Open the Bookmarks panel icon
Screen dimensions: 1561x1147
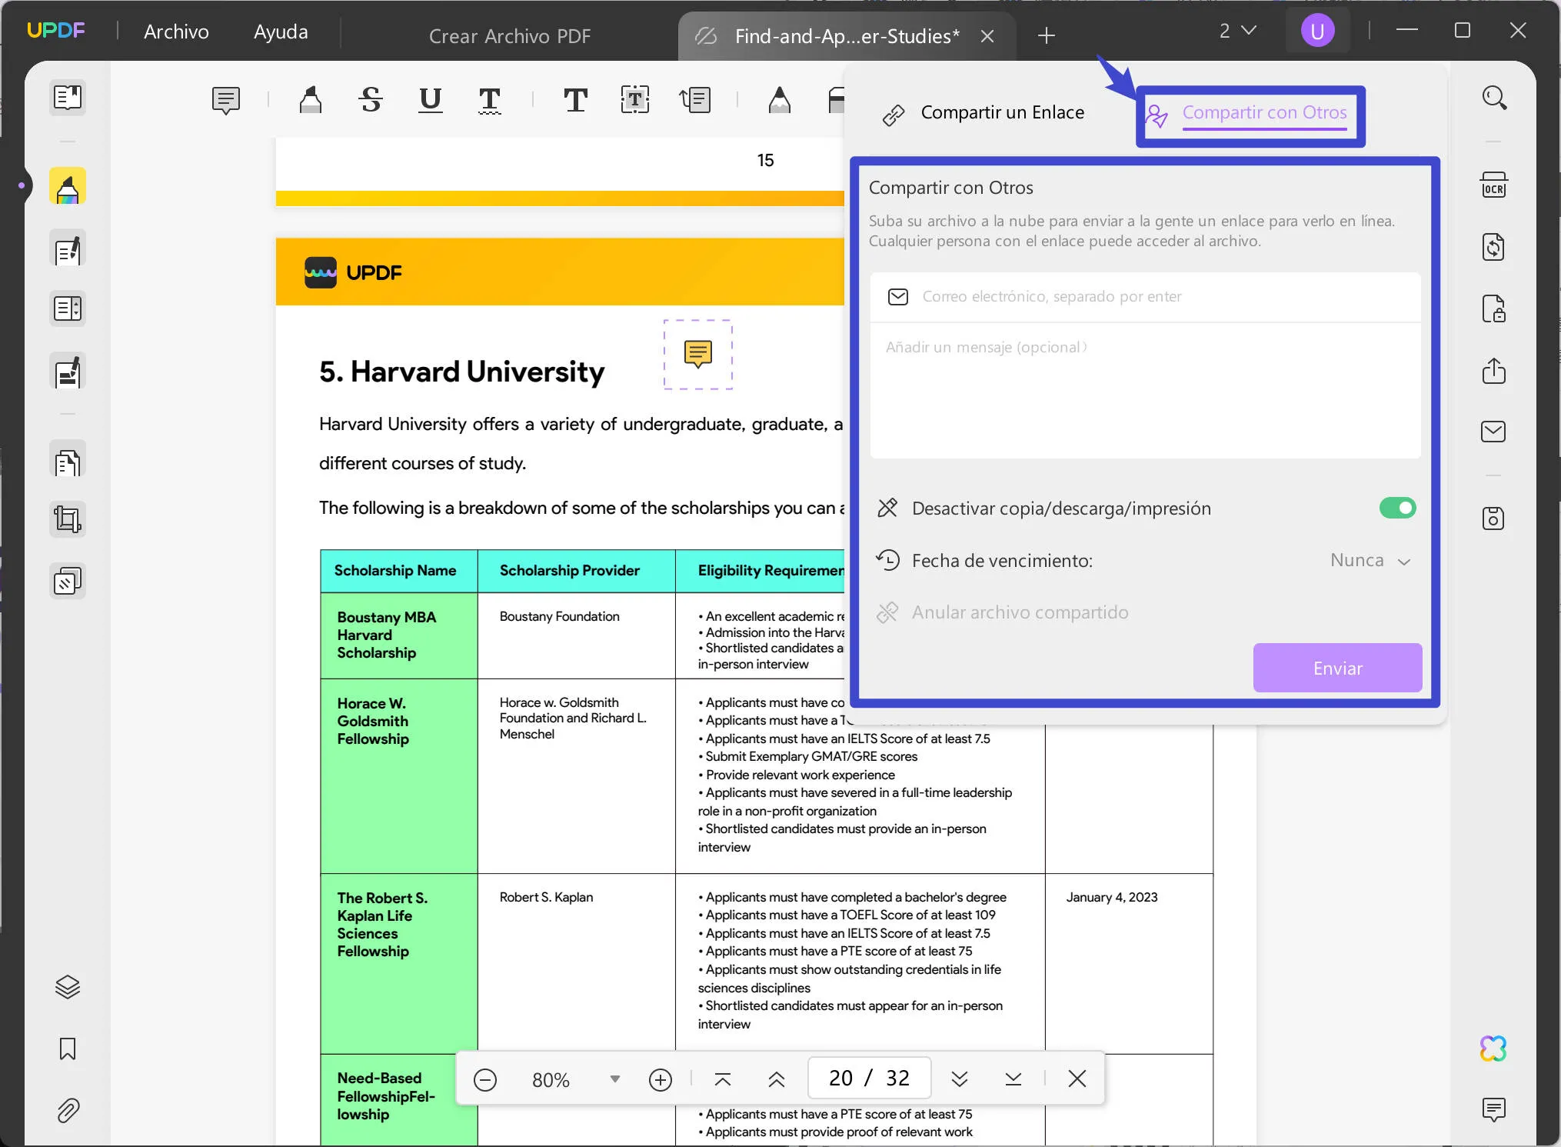[x=68, y=1048]
